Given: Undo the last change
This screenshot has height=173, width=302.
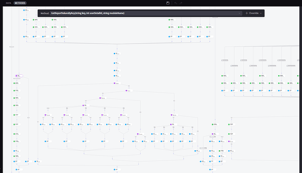Looking at the screenshot, I should 176,3.
